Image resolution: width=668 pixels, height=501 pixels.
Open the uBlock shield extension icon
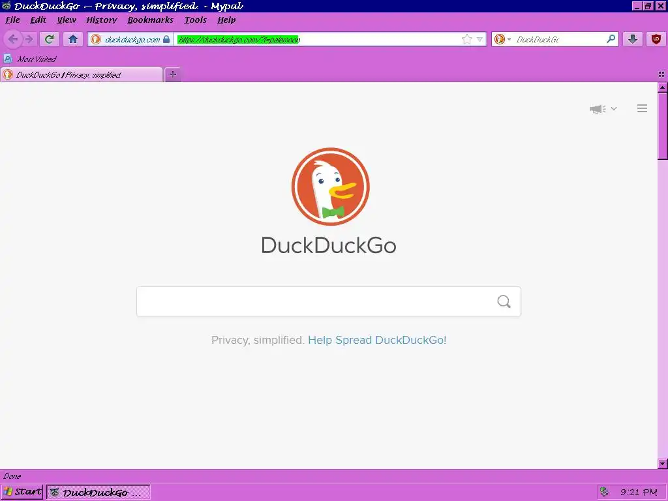tap(656, 39)
